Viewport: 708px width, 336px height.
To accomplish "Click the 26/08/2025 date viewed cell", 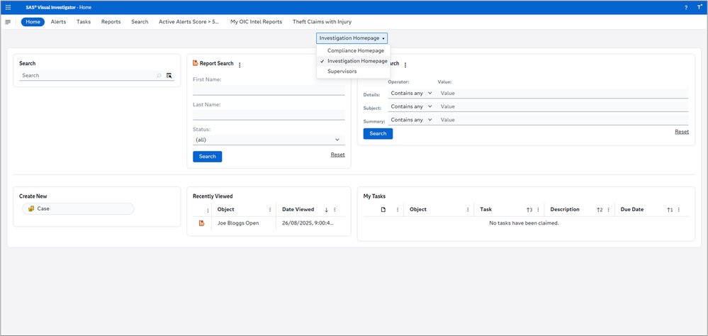I will 310,223.
